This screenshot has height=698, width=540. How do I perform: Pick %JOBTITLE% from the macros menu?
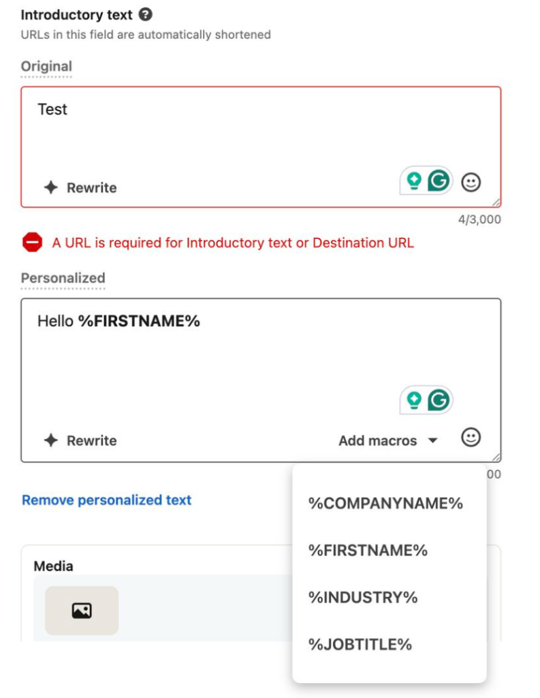(x=360, y=644)
